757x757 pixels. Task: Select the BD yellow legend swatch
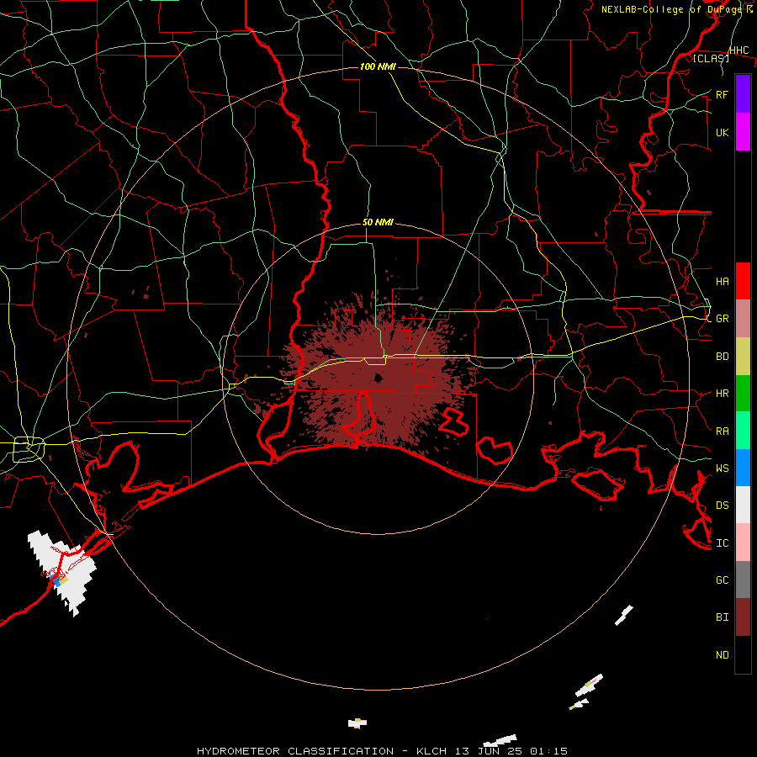743,357
